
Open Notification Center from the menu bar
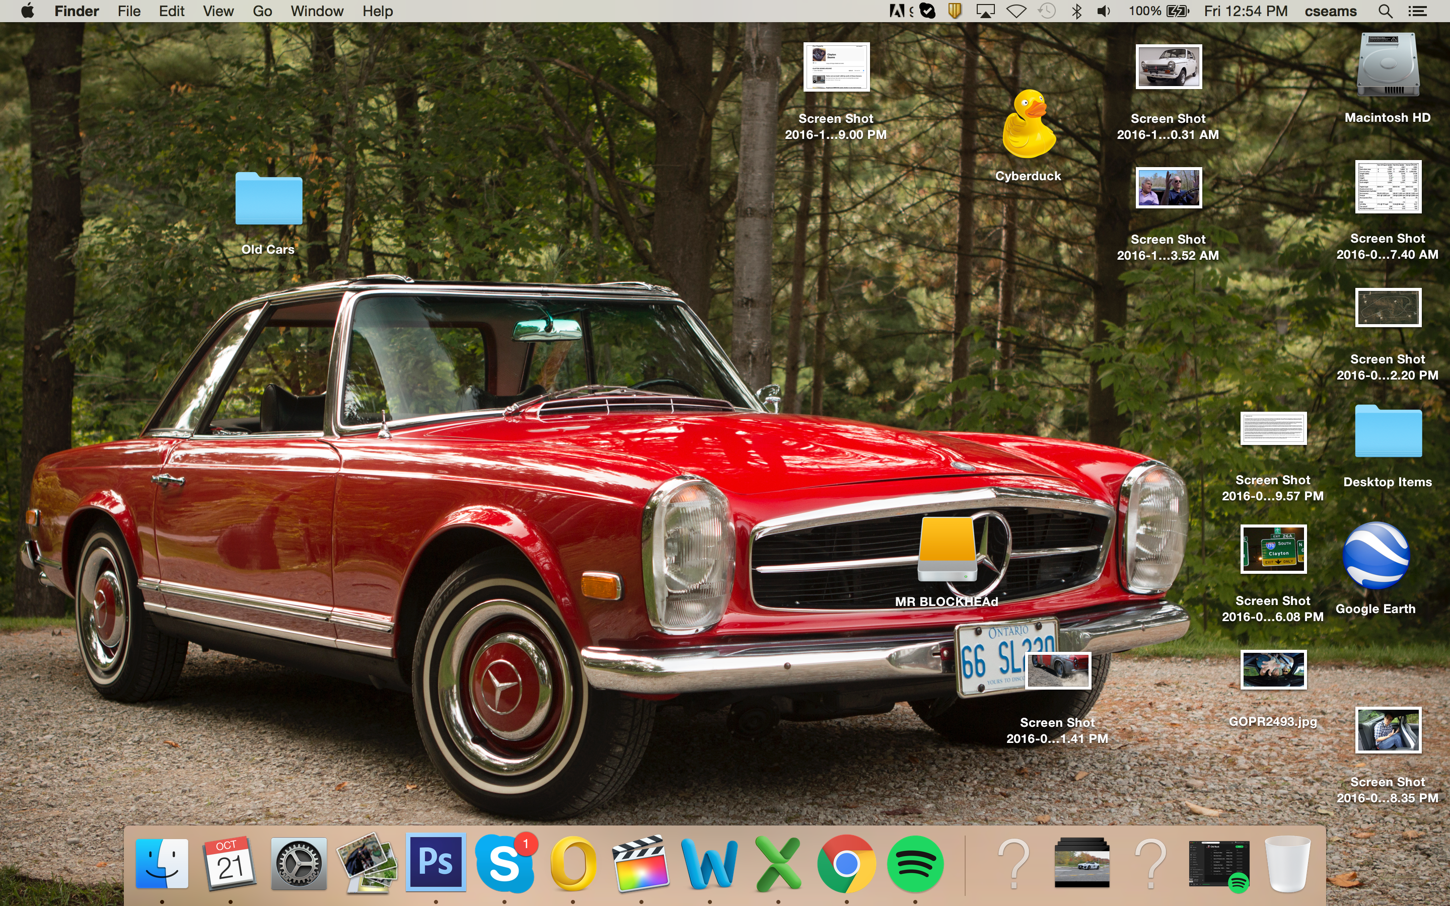click(x=1417, y=11)
